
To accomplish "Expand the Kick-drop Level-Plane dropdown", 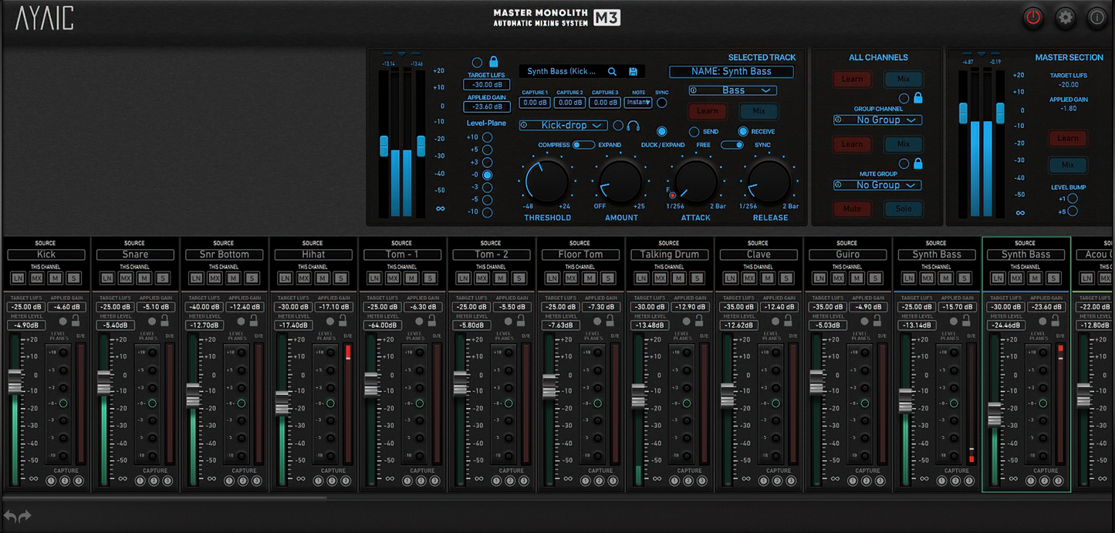I will 563,125.
